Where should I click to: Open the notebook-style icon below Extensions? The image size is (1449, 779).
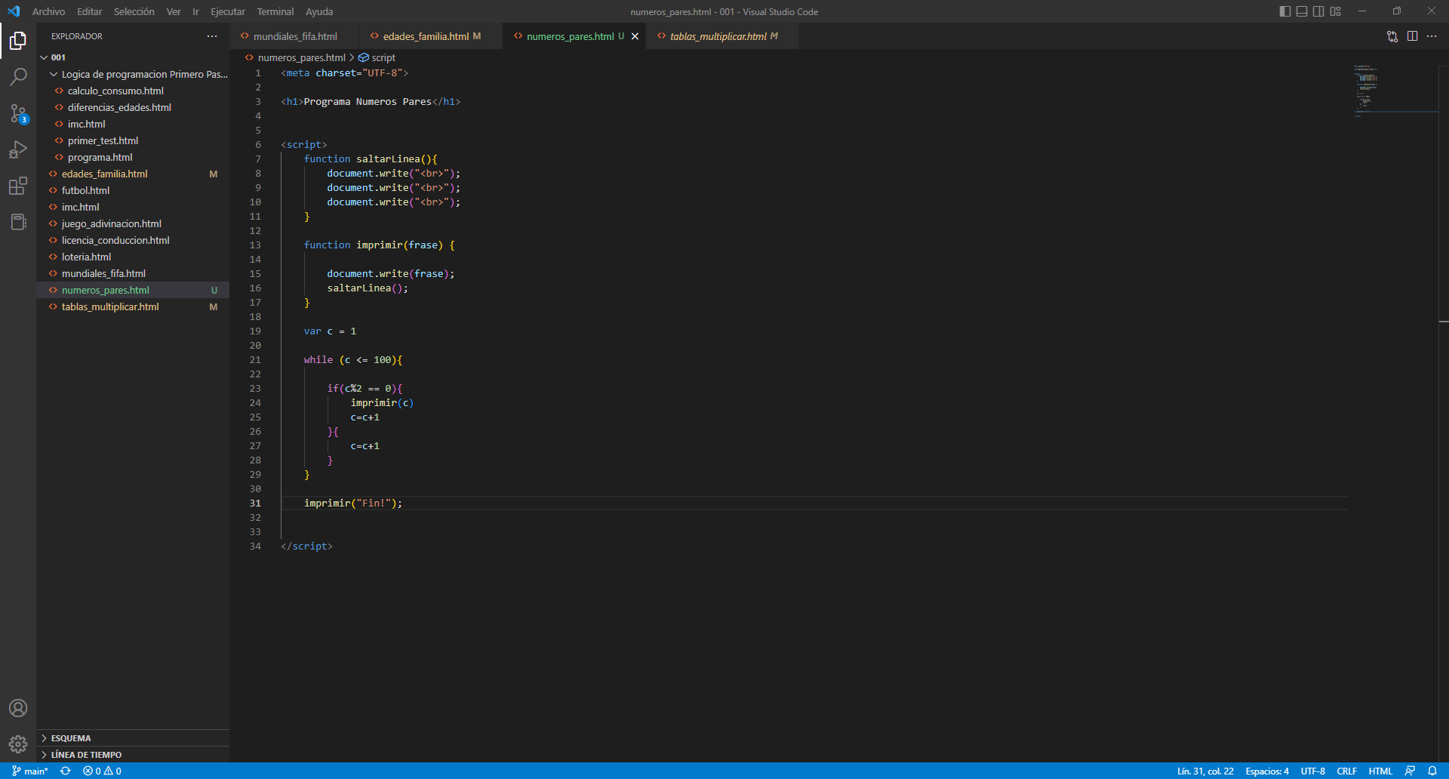pyautogui.click(x=18, y=222)
